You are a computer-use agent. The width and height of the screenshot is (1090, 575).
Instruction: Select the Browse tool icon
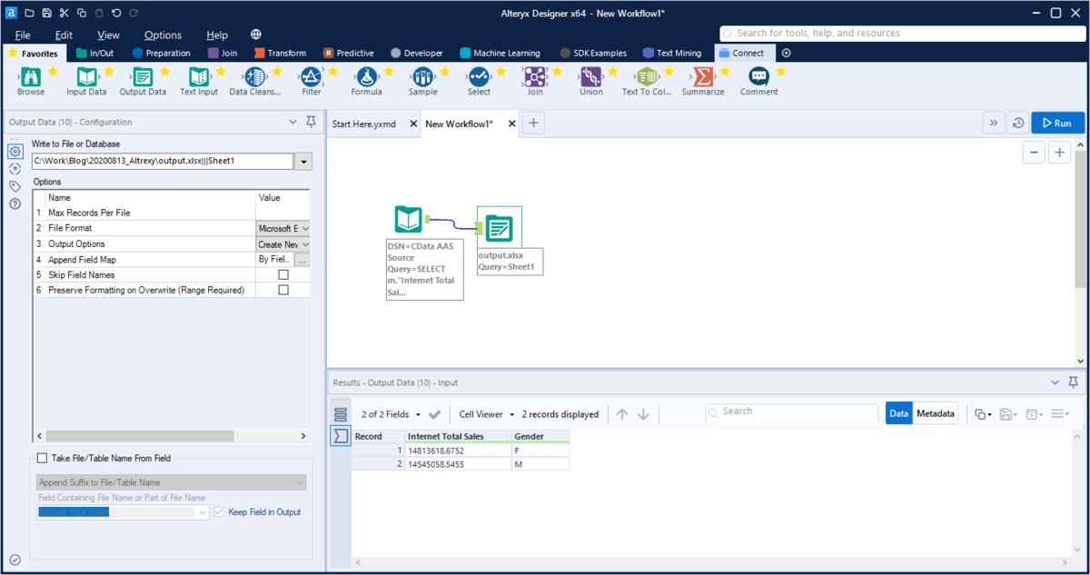pos(30,77)
